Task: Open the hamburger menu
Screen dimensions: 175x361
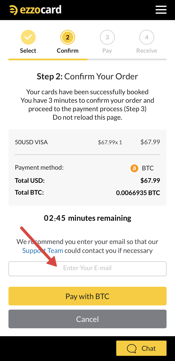Action: point(161,10)
